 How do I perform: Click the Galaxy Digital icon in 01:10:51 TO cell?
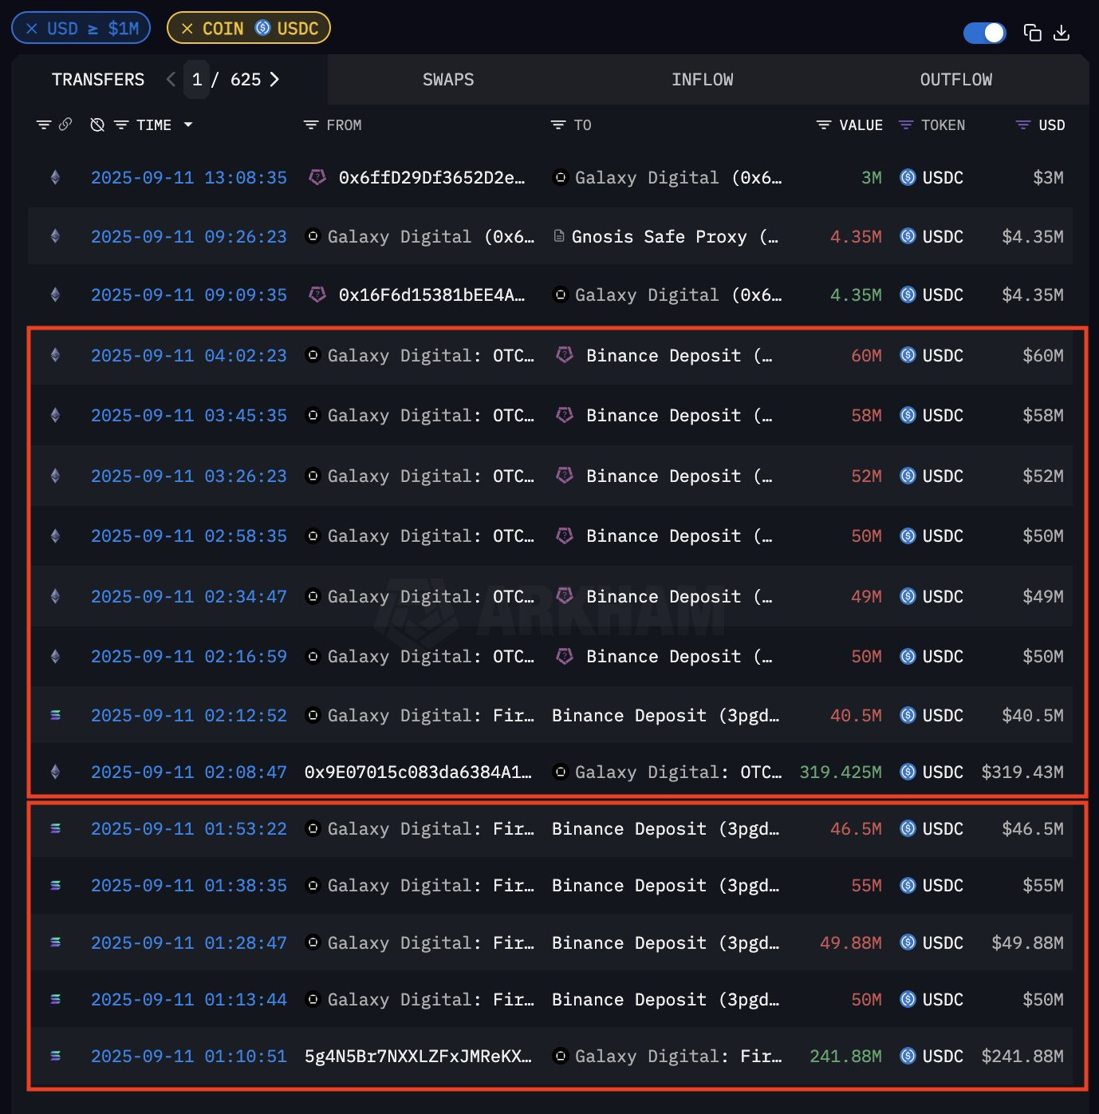[x=560, y=1056]
